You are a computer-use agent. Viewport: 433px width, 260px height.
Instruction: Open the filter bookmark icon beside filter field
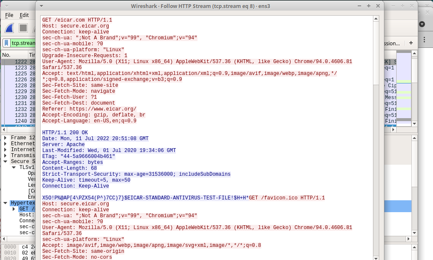[6, 43]
